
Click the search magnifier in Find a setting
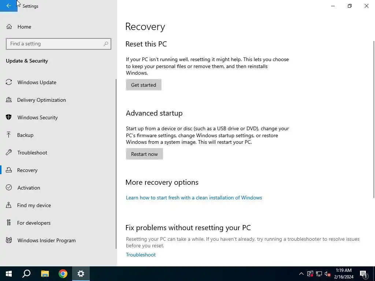[106, 44]
